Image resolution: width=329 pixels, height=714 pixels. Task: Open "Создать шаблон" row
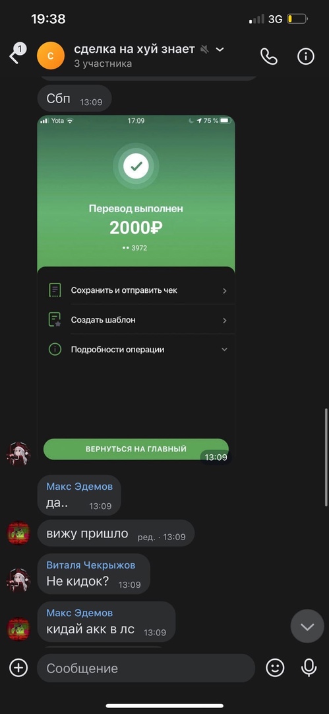tap(138, 320)
